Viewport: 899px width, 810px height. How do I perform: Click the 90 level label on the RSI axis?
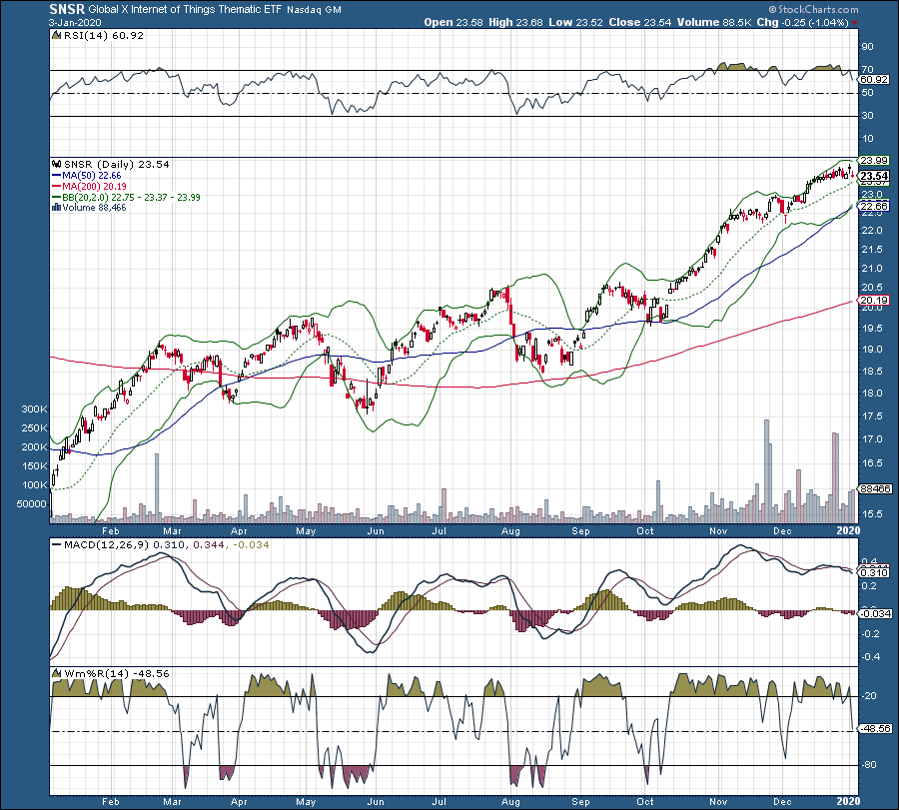(x=867, y=47)
